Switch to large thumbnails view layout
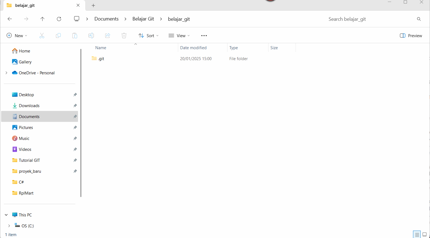 [425, 234]
